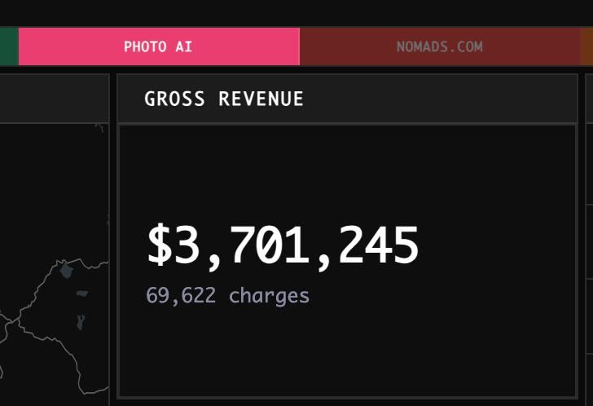
Task: Open the NOMADS.COM tab
Action: (x=439, y=46)
